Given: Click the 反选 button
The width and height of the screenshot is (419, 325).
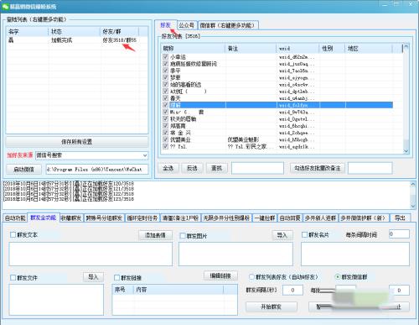Looking at the screenshot, I should pyautogui.click(x=192, y=168).
